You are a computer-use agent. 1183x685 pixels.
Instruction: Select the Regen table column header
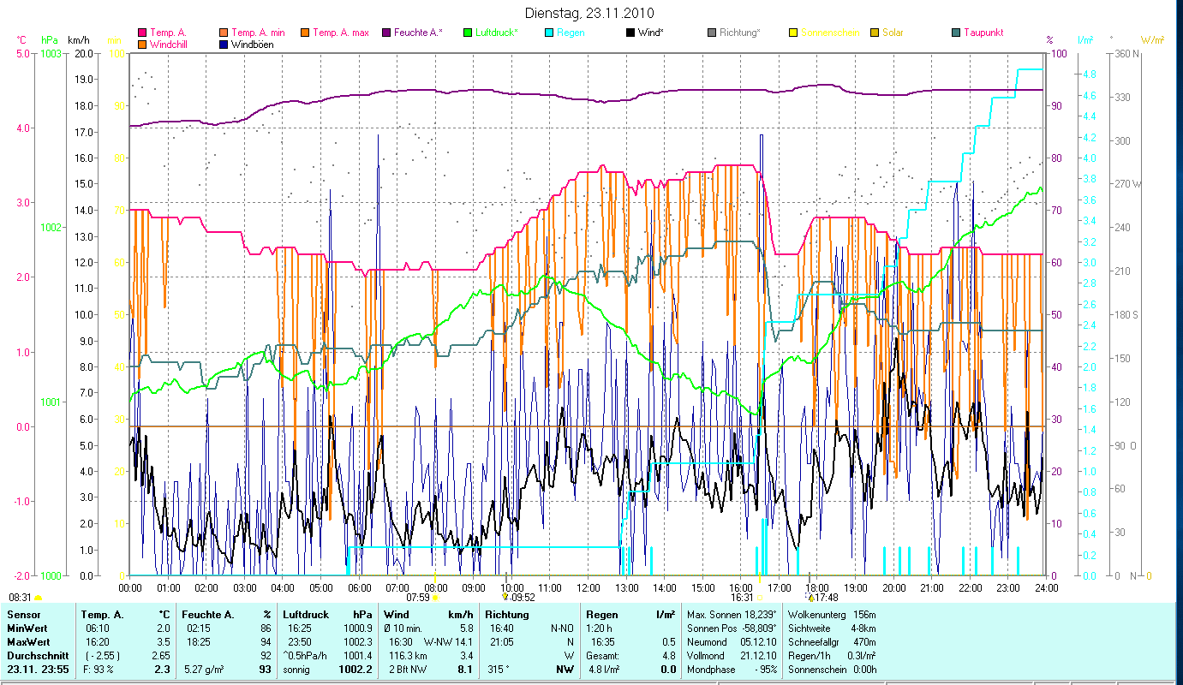click(x=601, y=615)
